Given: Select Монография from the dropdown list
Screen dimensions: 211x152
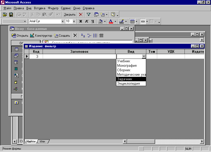Looking at the screenshot, I should click(131, 65).
